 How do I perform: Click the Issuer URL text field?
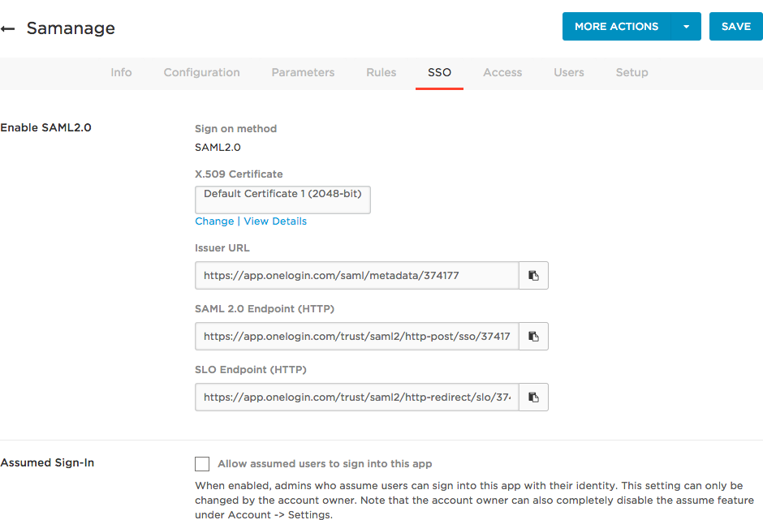tap(356, 276)
